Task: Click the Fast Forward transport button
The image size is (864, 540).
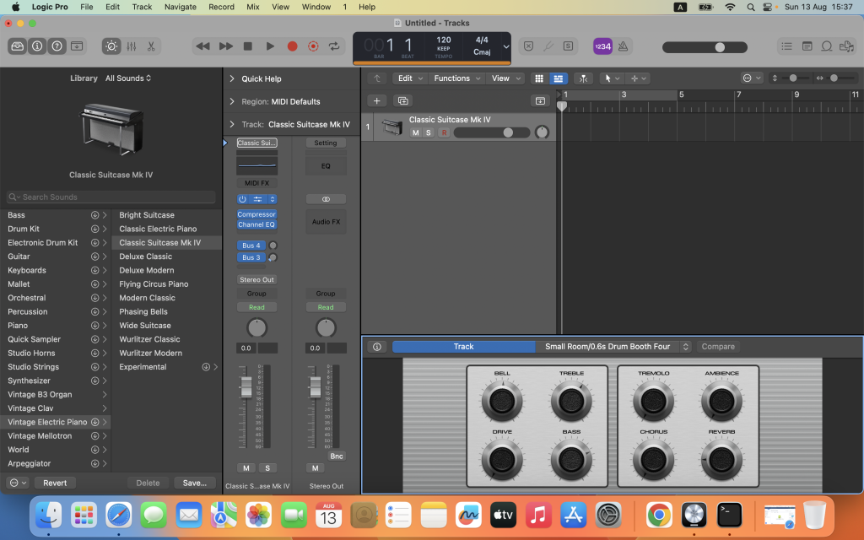Action: pos(226,46)
